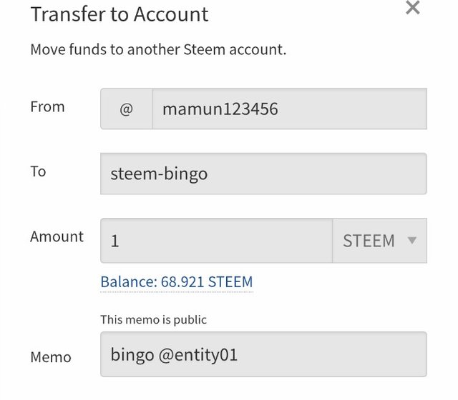The width and height of the screenshot is (458, 400).
Task: Click the @ prefix in From field
Action: coord(126,109)
